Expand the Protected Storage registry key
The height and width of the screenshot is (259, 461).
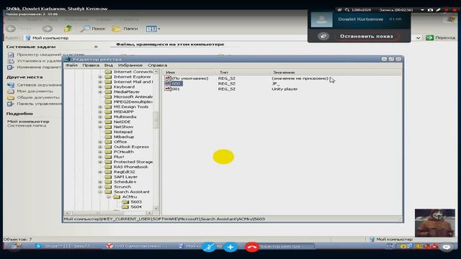point(100,162)
